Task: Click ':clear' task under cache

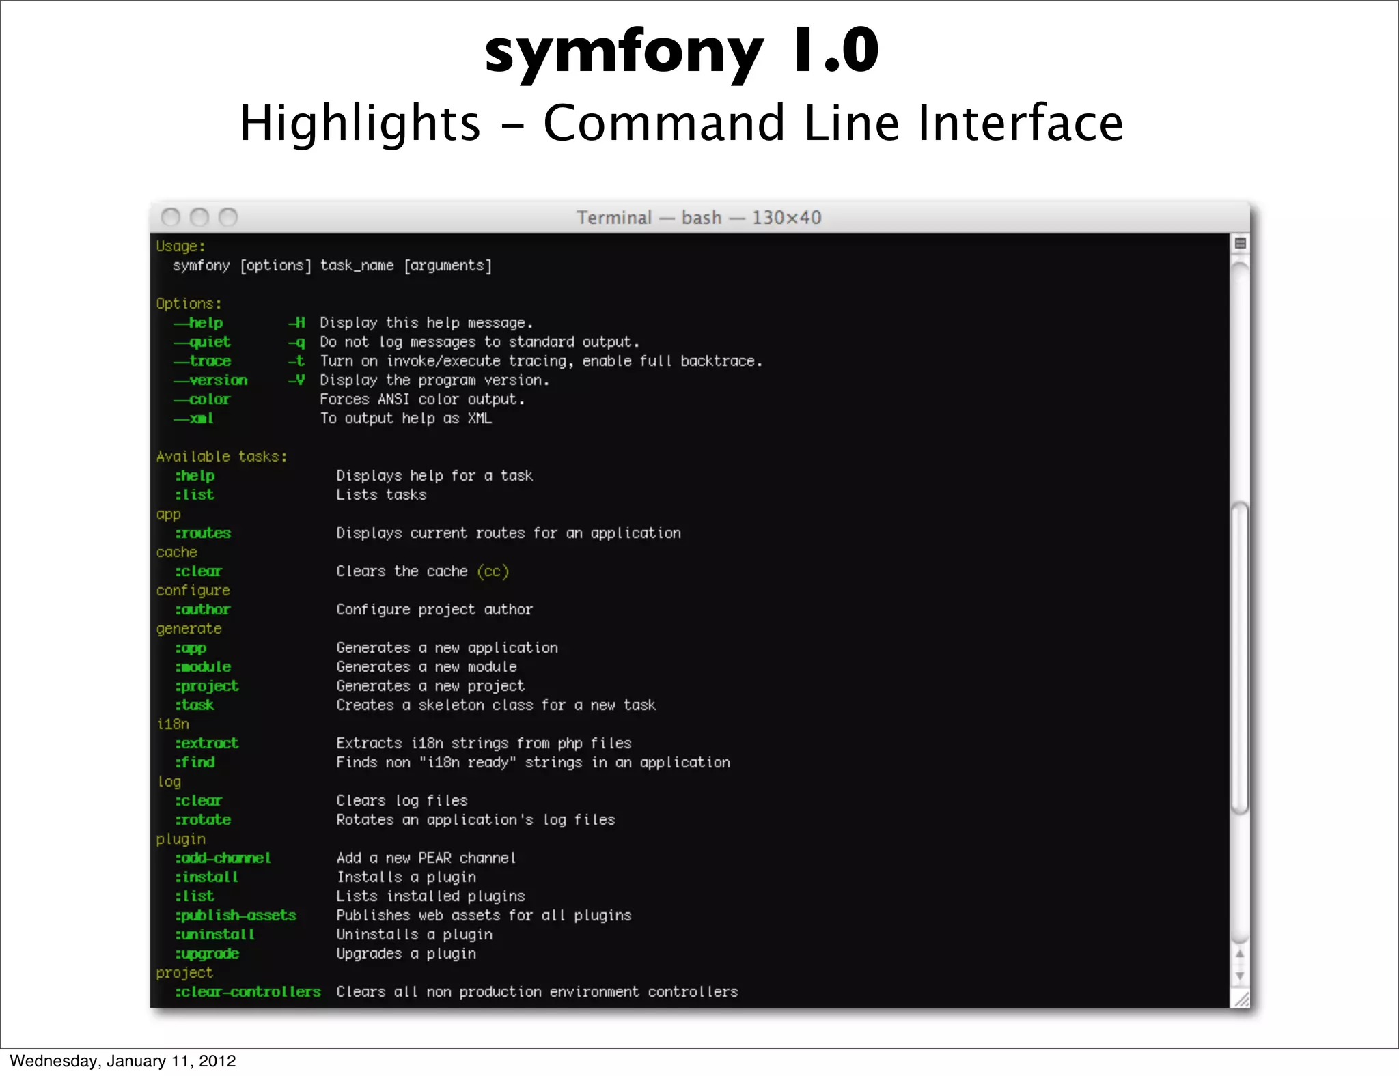Action: [x=199, y=571]
